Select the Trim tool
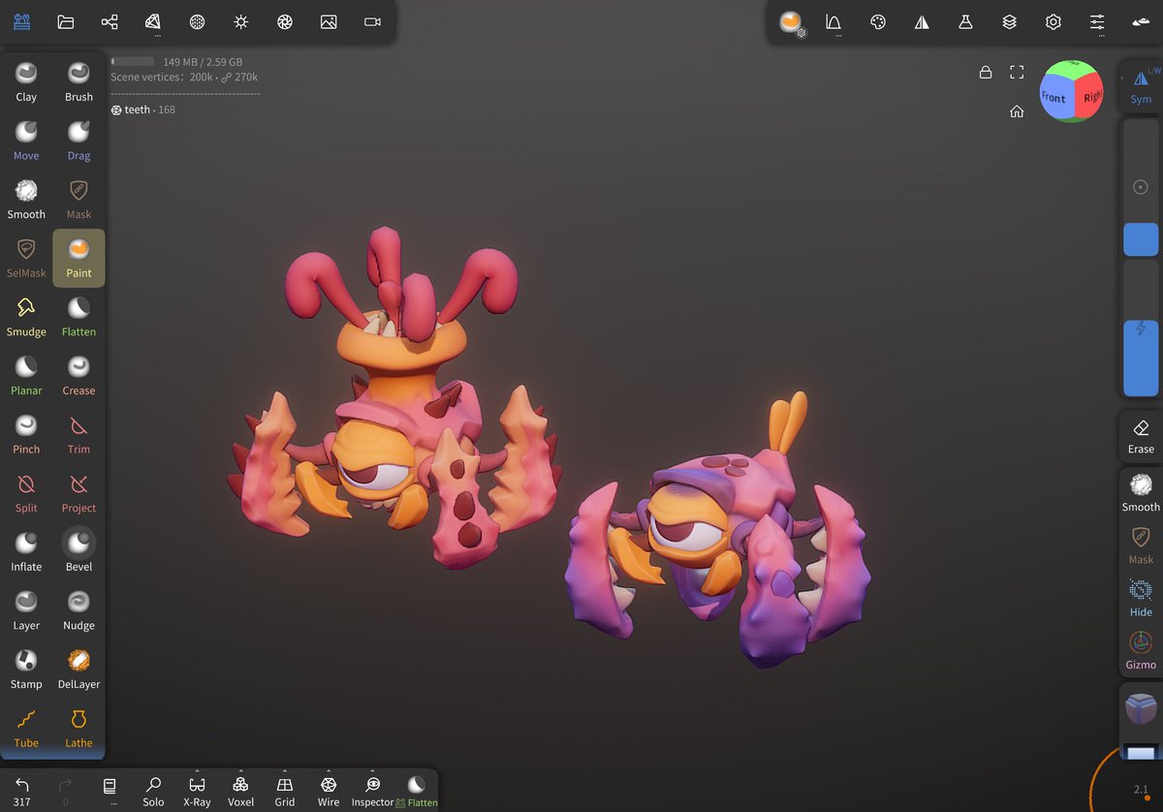The image size is (1163, 812). click(x=79, y=434)
